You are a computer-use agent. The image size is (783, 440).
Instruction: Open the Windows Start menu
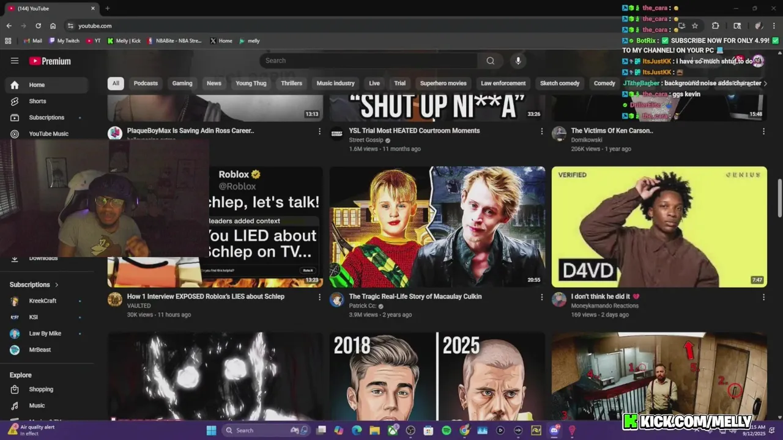point(211,430)
